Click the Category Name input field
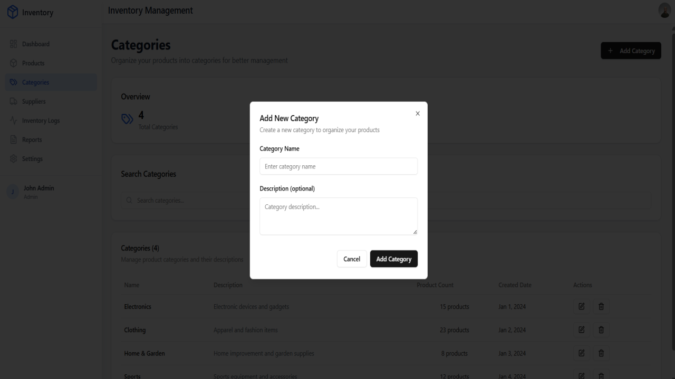675x379 pixels. [339, 166]
